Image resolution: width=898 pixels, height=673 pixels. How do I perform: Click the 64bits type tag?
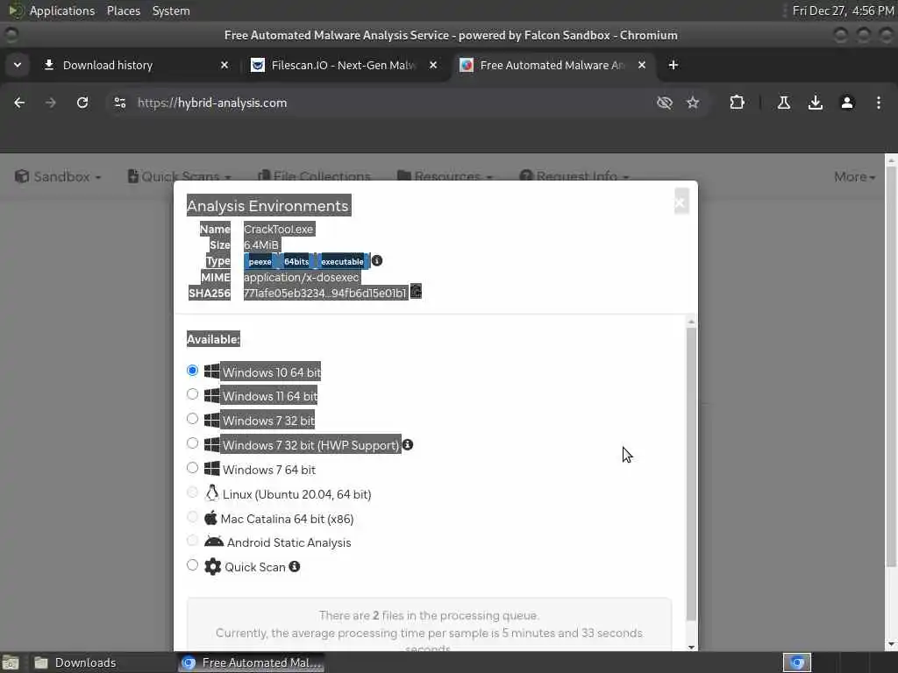pos(296,261)
